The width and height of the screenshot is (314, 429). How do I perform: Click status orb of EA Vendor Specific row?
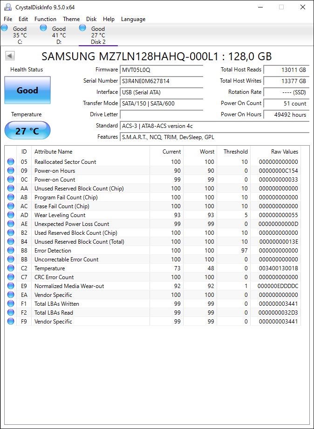pos(11,295)
